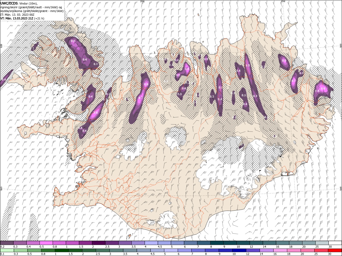
Task: Pick the white swatch after 30 in purple scale
Action: coord(335,243)
